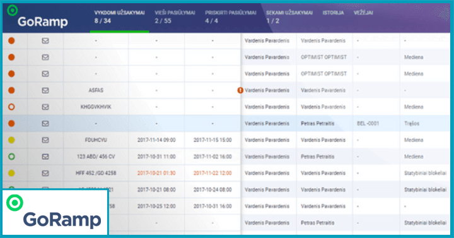Screen dimensions: 454x238
Task: Click envelope icon in highlighted BEL-0001 row
Action: click(45, 124)
